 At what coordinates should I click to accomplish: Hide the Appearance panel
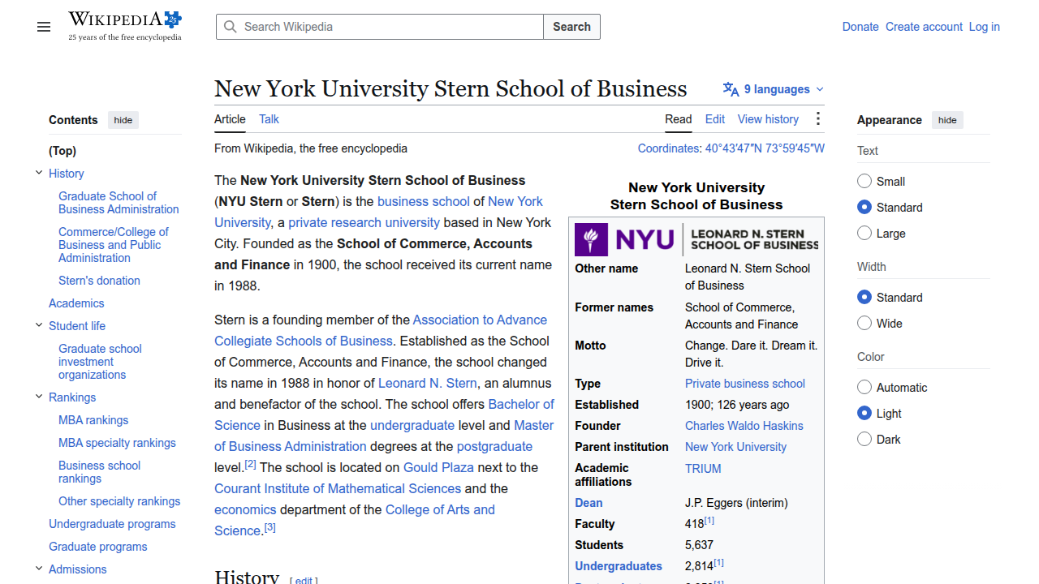[x=947, y=120]
